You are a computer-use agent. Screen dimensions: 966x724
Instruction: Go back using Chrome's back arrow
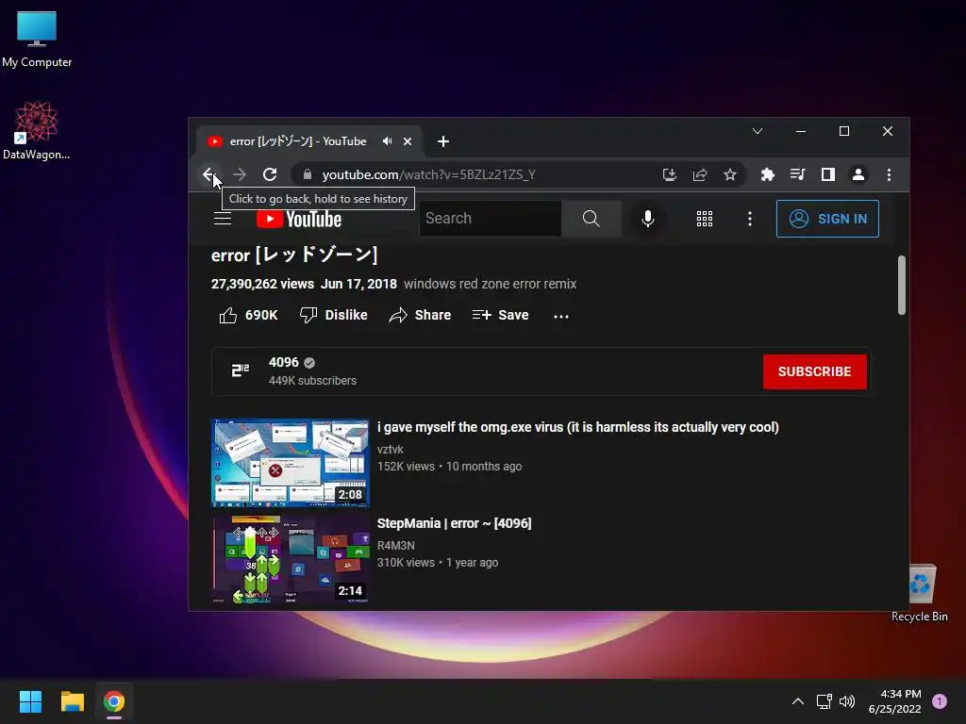[x=208, y=174]
